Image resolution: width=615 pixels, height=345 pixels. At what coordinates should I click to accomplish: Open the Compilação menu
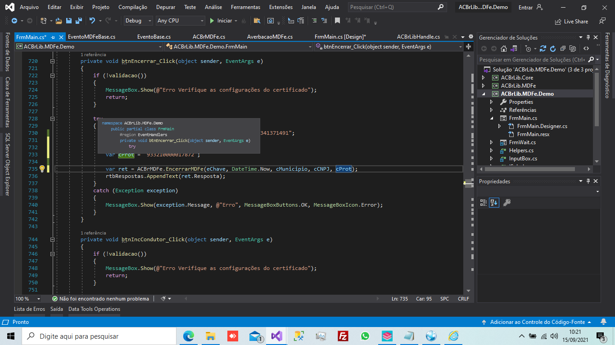(133, 7)
